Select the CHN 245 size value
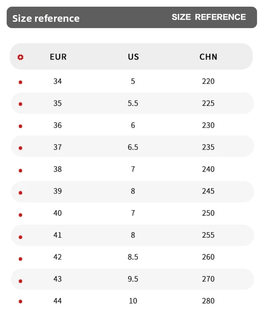This screenshot has width=263, height=314. pos(208,191)
